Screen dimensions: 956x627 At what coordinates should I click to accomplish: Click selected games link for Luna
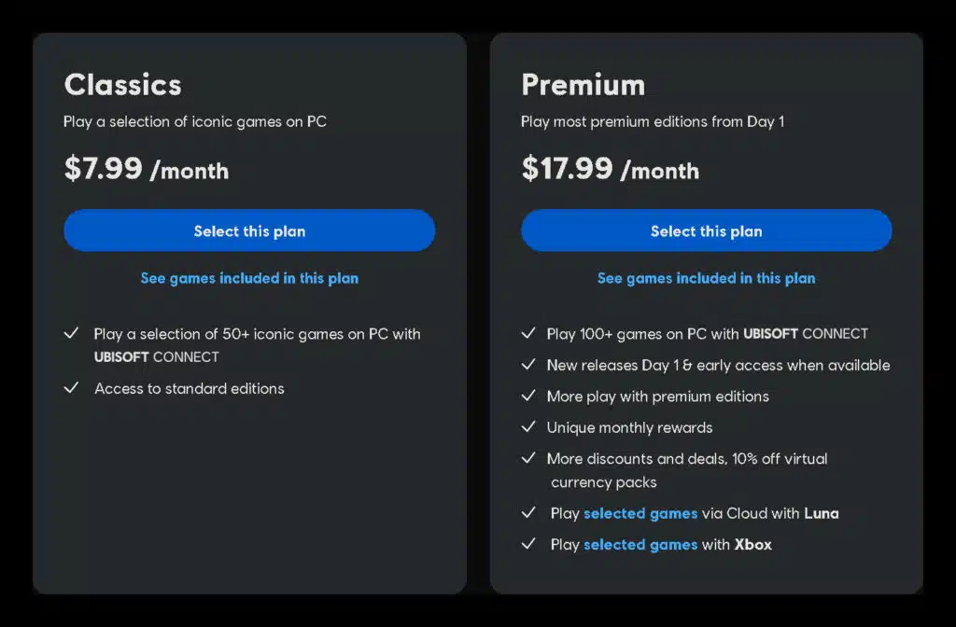[640, 514]
